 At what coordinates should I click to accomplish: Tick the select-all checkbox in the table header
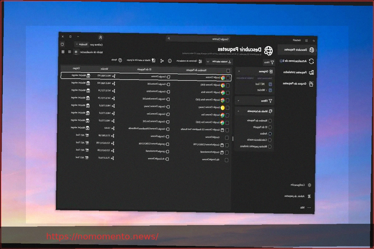click(x=228, y=71)
